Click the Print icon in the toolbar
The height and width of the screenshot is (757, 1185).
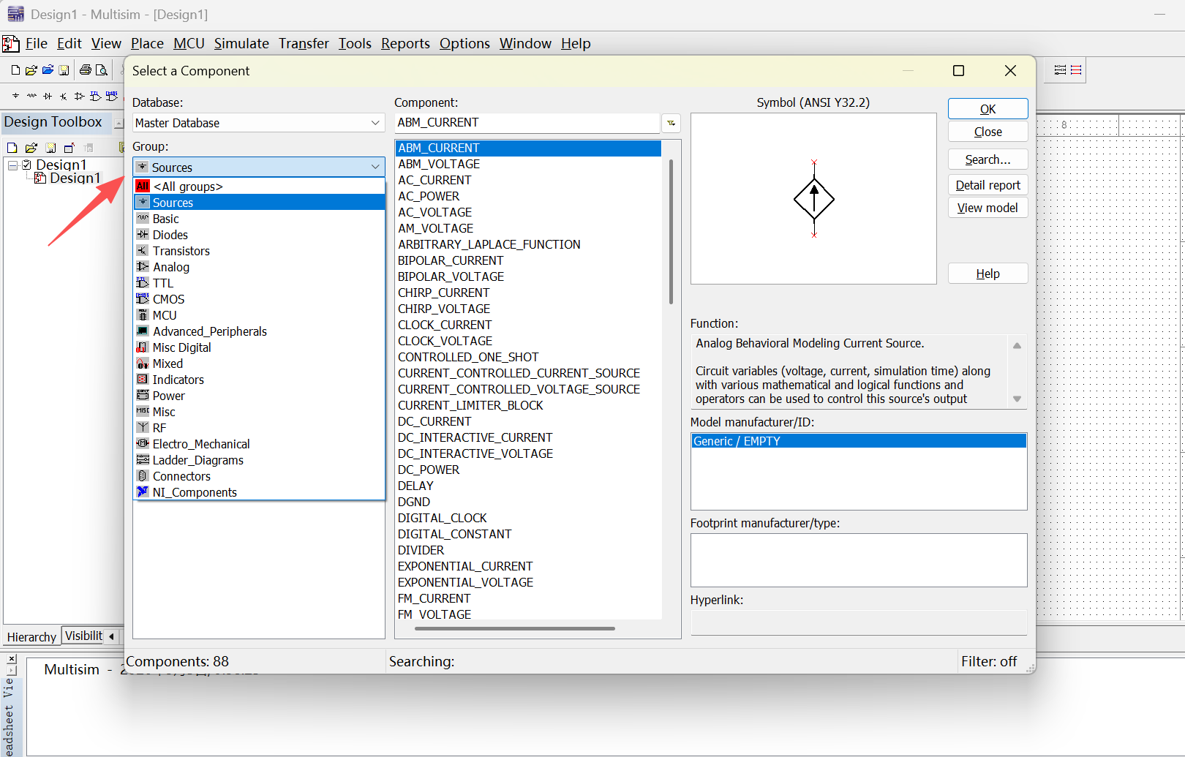pyautogui.click(x=85, y=70)
